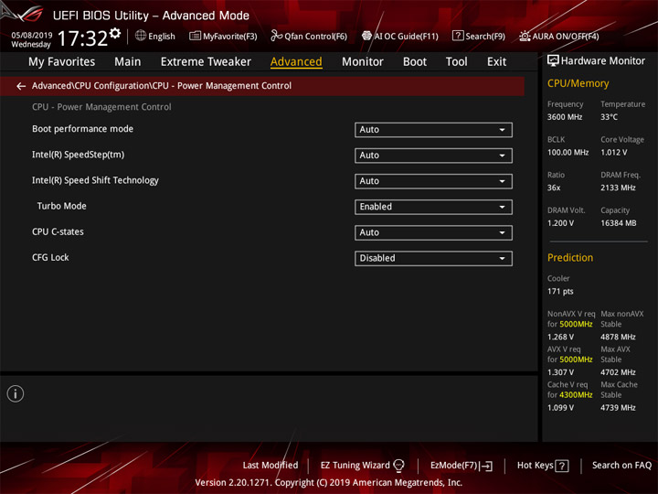
Task: Select Intel(R) Speed Shift Technology label
Action: [95, 180]
